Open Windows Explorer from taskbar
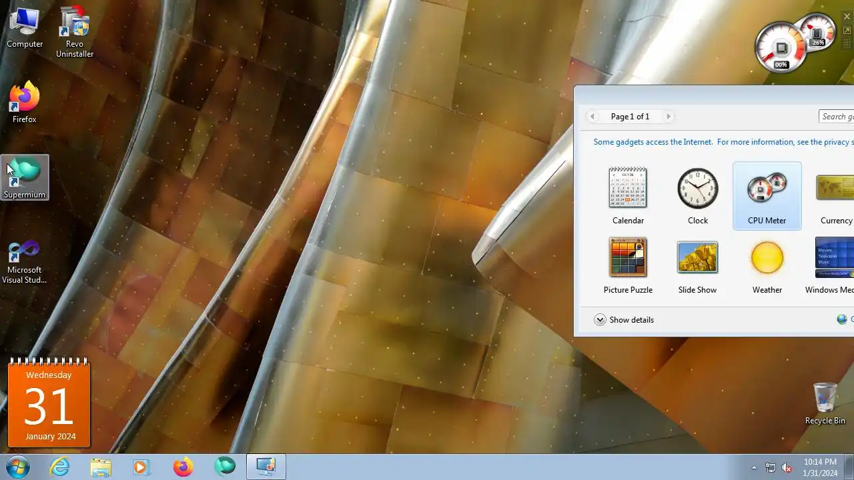The width and height of the screenshot is (854, 480). tap(101, 467)
